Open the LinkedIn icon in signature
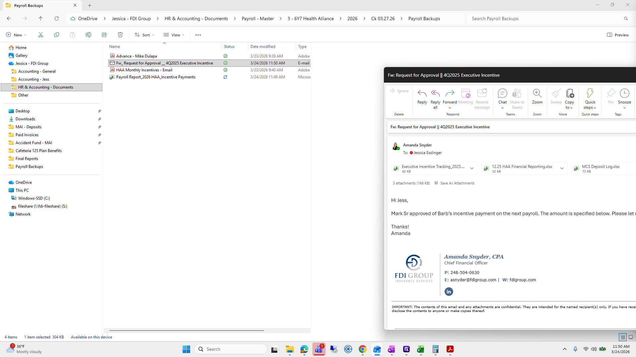Image resolution: width=636 pixels, height=357 pixels. click(x=449, y=292)
